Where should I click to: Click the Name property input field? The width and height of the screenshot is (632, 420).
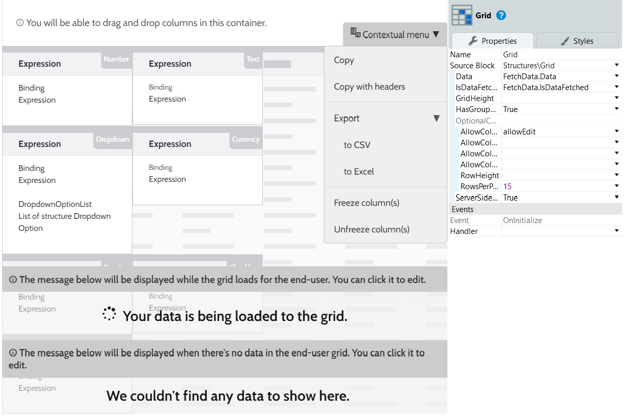point(561,55)
